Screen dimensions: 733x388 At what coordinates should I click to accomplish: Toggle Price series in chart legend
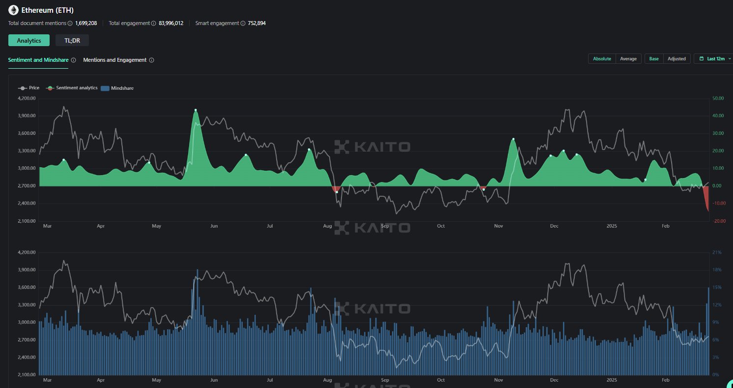tap(29, 88)
